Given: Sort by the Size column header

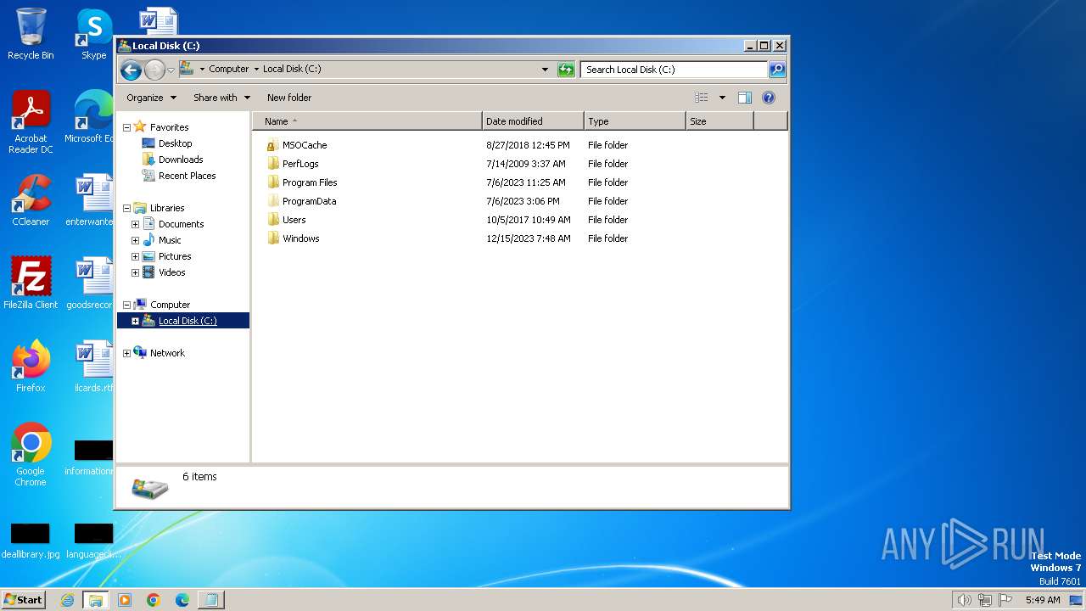Looking at the screenshot, I should coord(719,121).
